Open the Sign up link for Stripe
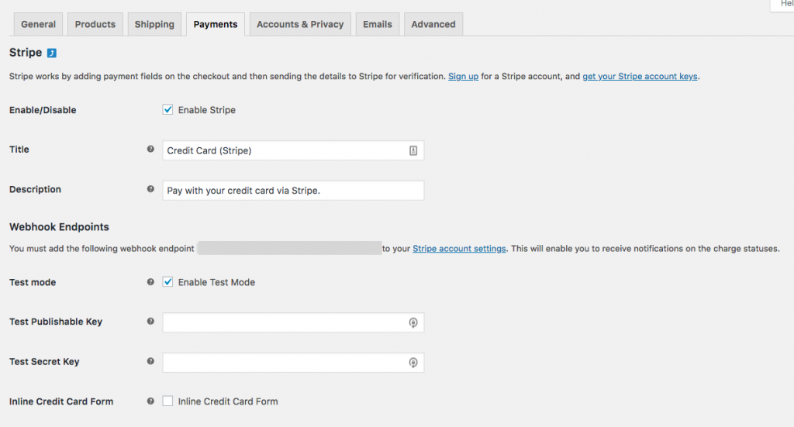The image size is (794, 427). click(463, 77)
